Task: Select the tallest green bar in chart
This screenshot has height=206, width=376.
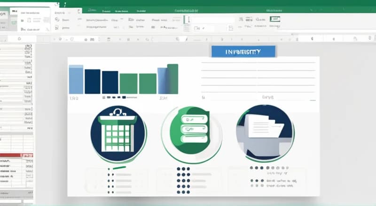Action: pyautogui.click(x=172, y=79)
